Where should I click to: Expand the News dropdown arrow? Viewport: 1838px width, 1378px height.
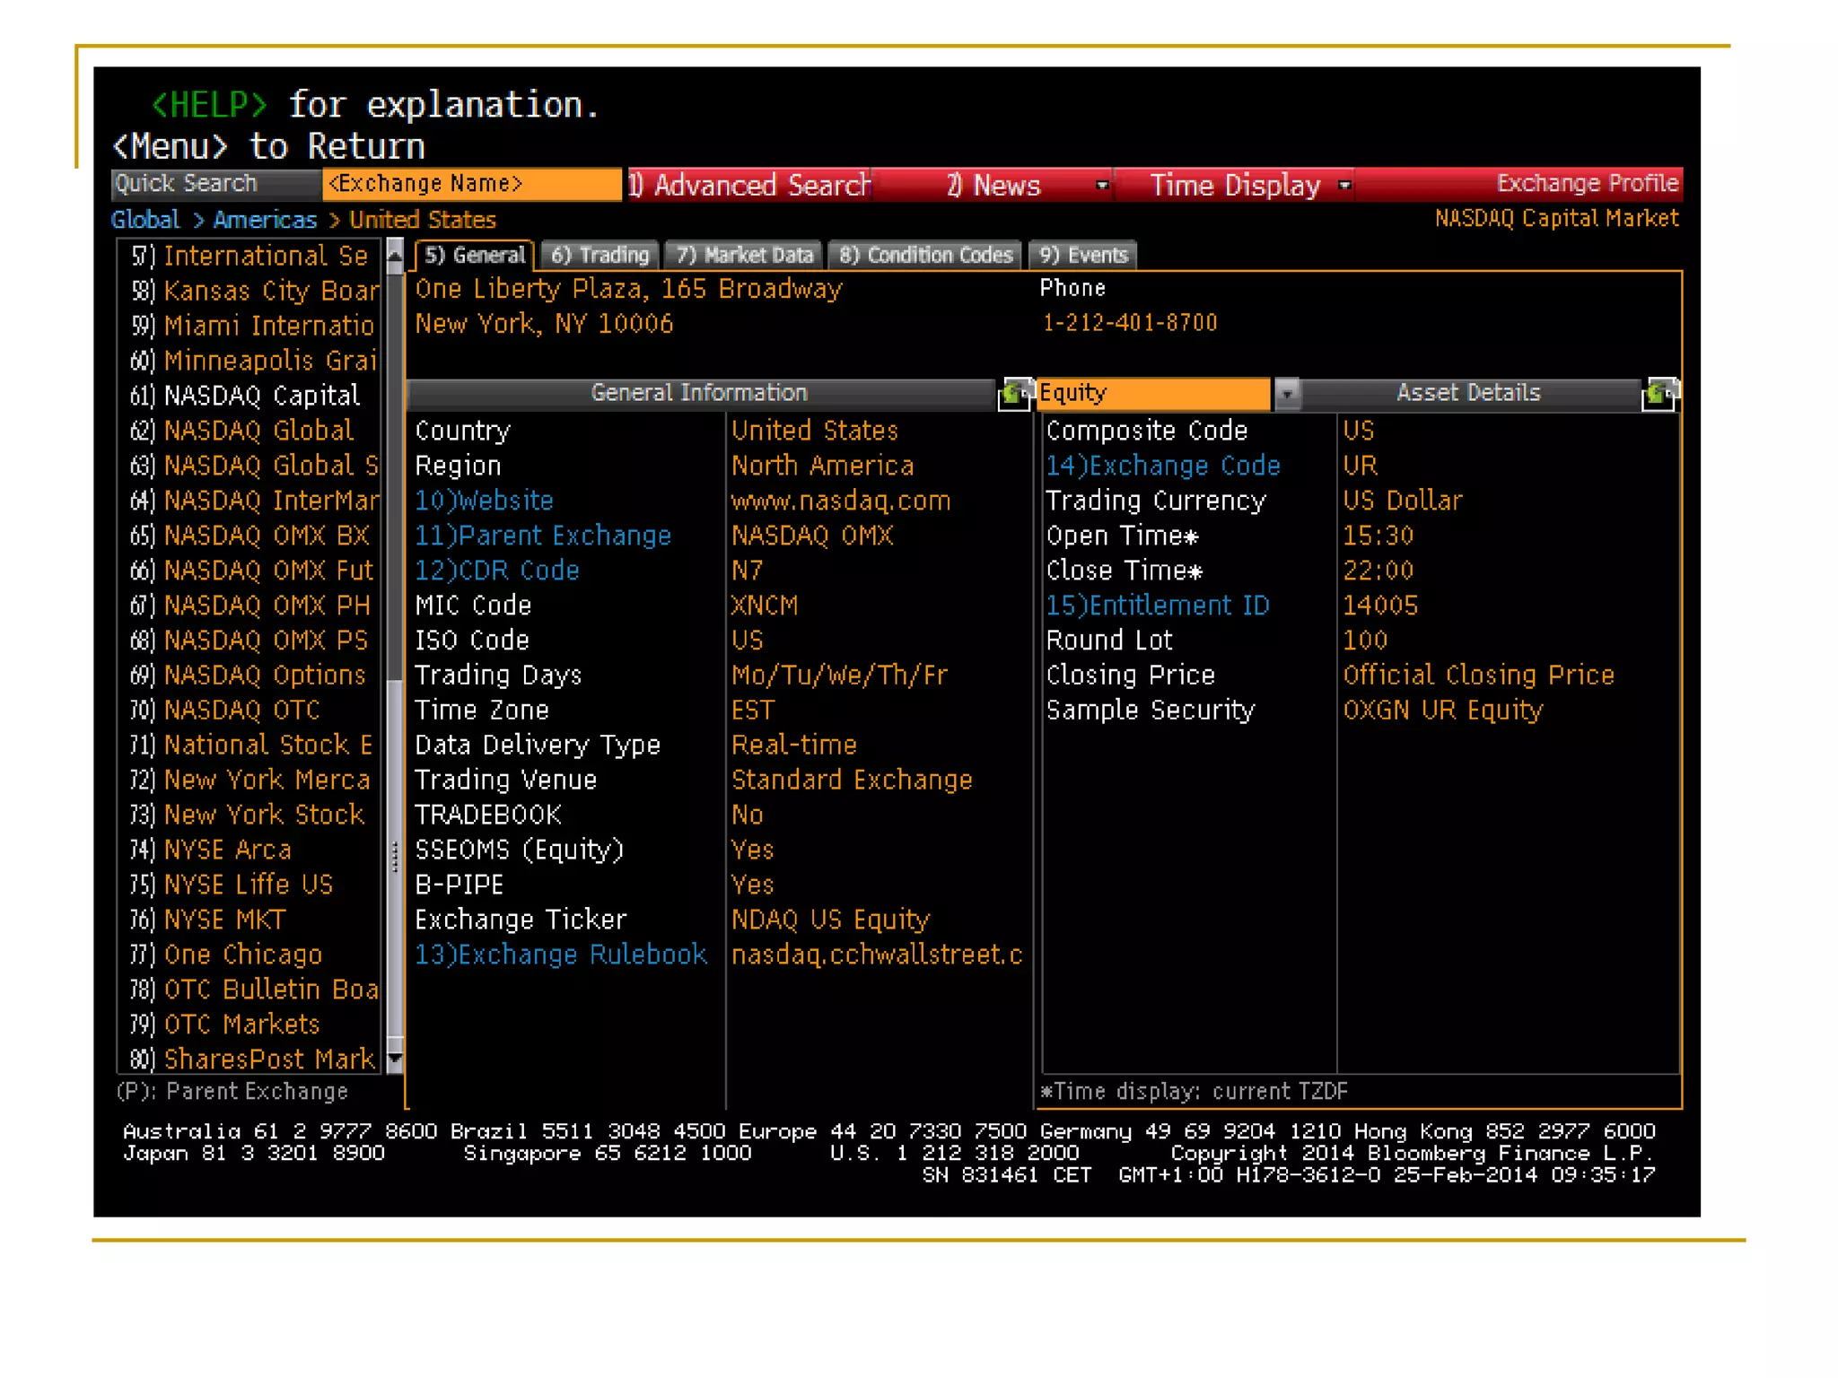pos(1102,186)
